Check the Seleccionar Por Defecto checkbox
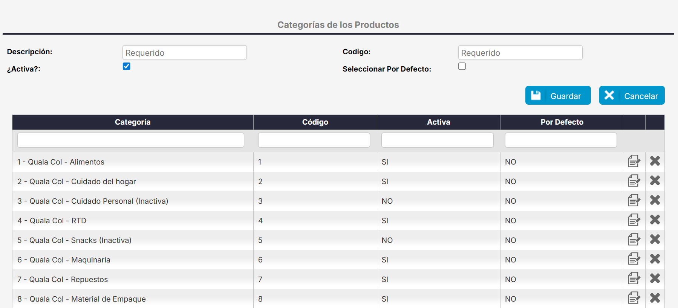This screenshot has height=308, width=678. tap(462, 66)
